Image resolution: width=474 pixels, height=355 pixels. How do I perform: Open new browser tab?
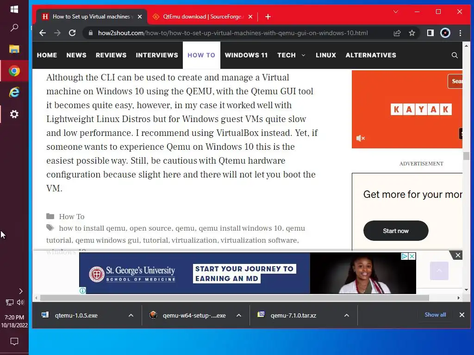point(268,17)
